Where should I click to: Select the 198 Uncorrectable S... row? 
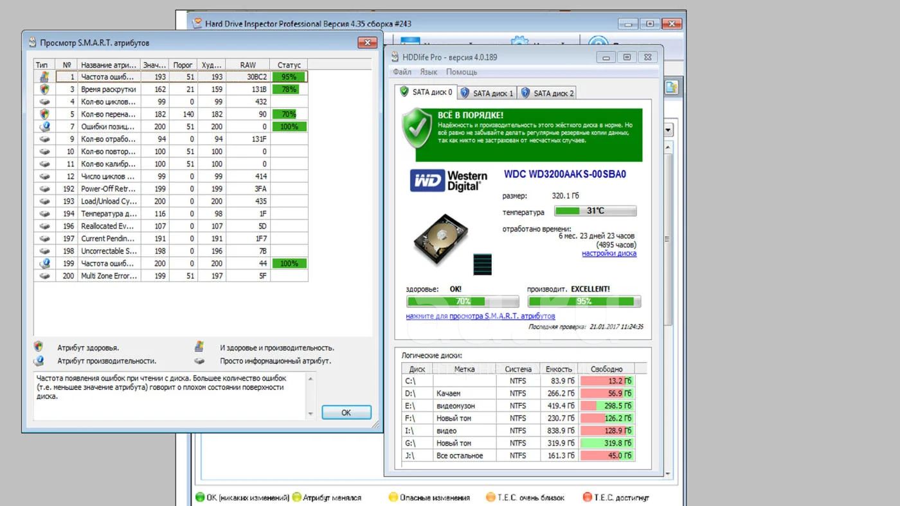click(171, 250)
